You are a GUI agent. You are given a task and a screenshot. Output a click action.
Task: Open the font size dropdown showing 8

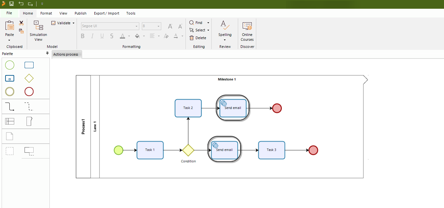tap(159, 26)
